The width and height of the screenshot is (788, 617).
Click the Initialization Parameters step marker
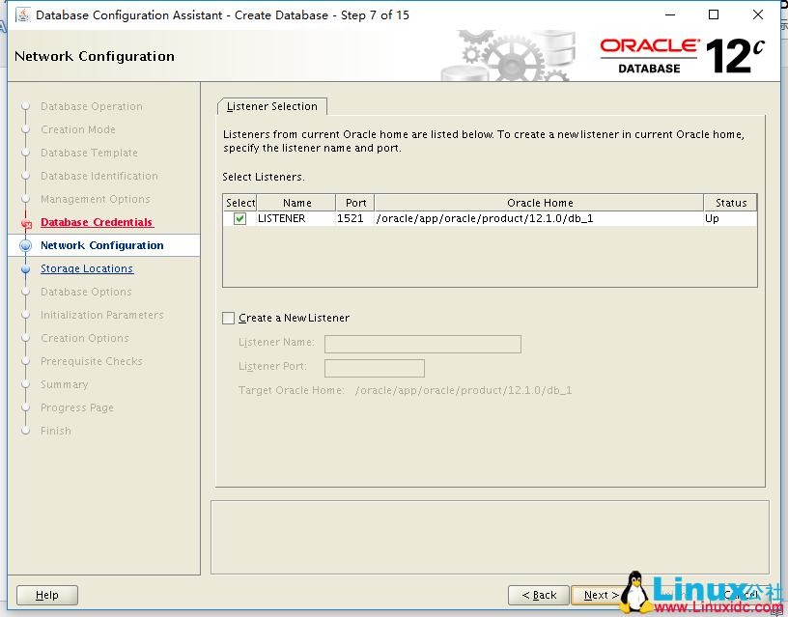click(28, 315)
